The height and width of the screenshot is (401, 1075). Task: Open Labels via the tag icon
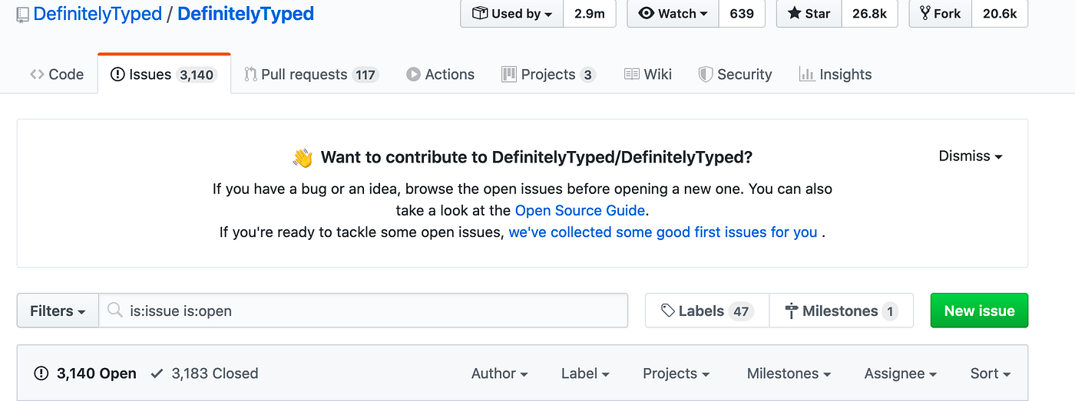click(x=668, y=311)
